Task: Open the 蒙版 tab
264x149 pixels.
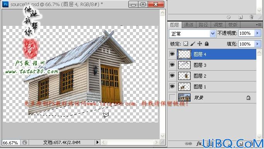Action: pyautogui.click(x=233, y=25)
